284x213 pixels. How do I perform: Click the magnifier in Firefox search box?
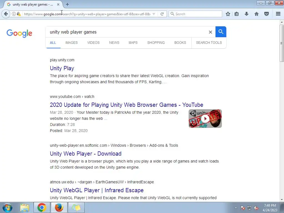[x=173, y=14]
